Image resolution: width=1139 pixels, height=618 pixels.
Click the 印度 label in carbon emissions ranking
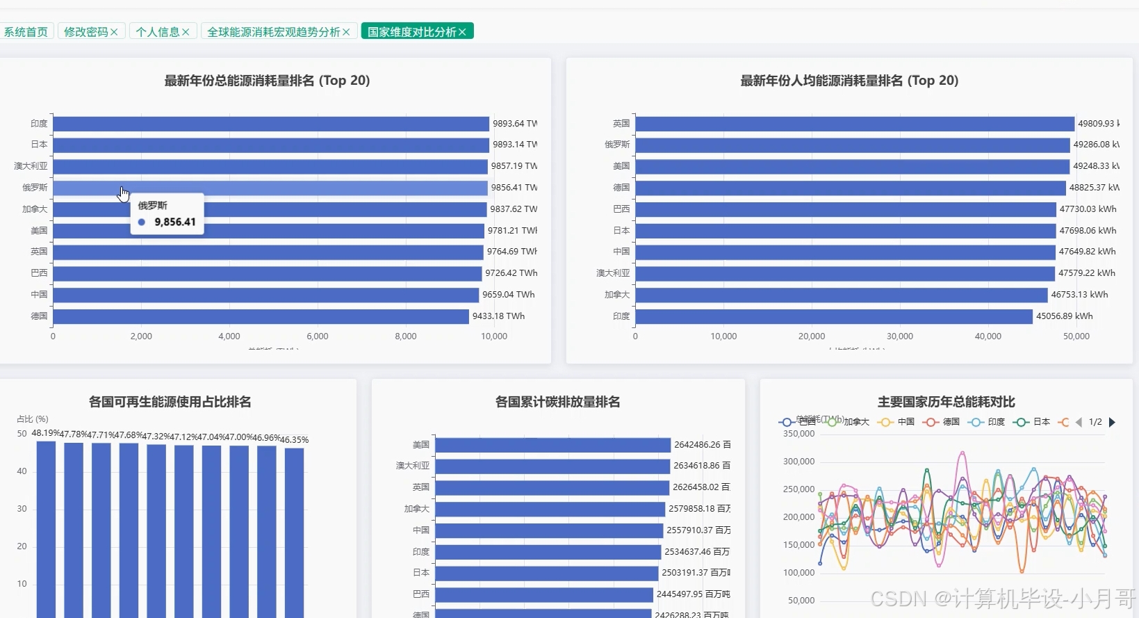[x=421, y=552]
